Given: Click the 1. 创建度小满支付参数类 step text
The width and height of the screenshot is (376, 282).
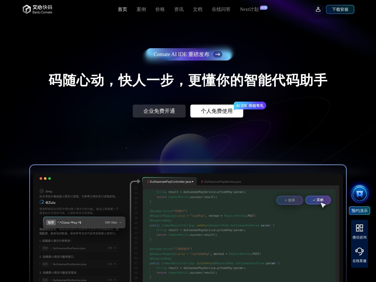Looking at the screenshot, I should coord(56,241).
